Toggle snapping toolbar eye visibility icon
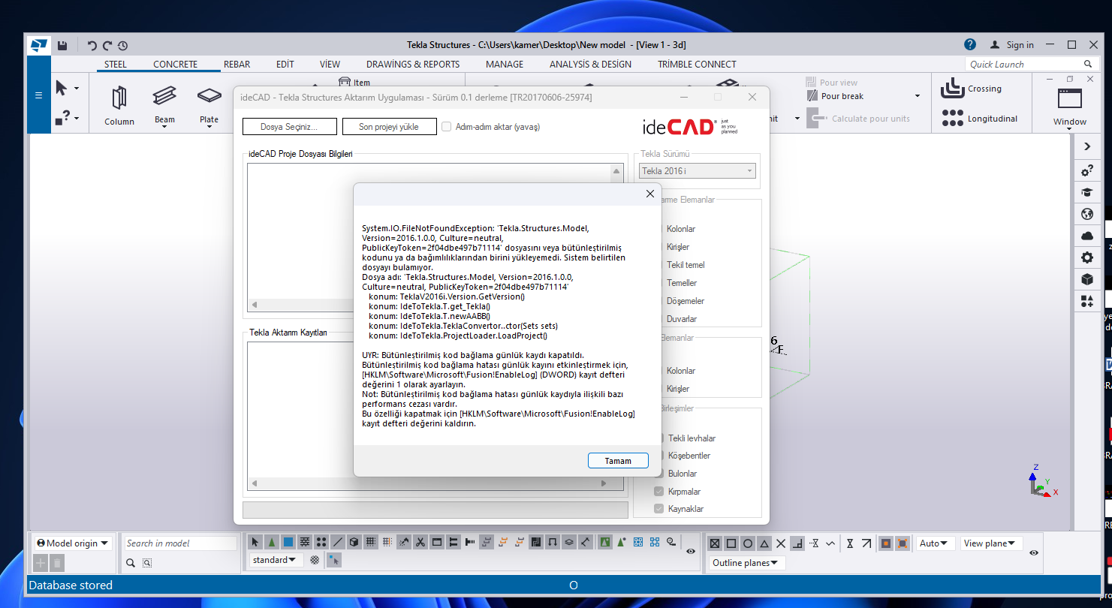The height and width of the screenshot is (608, 1112). tap(1034, 552)
